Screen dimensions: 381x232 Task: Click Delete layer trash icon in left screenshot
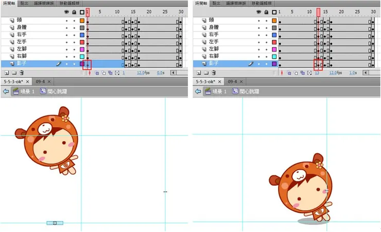[22, 73]
